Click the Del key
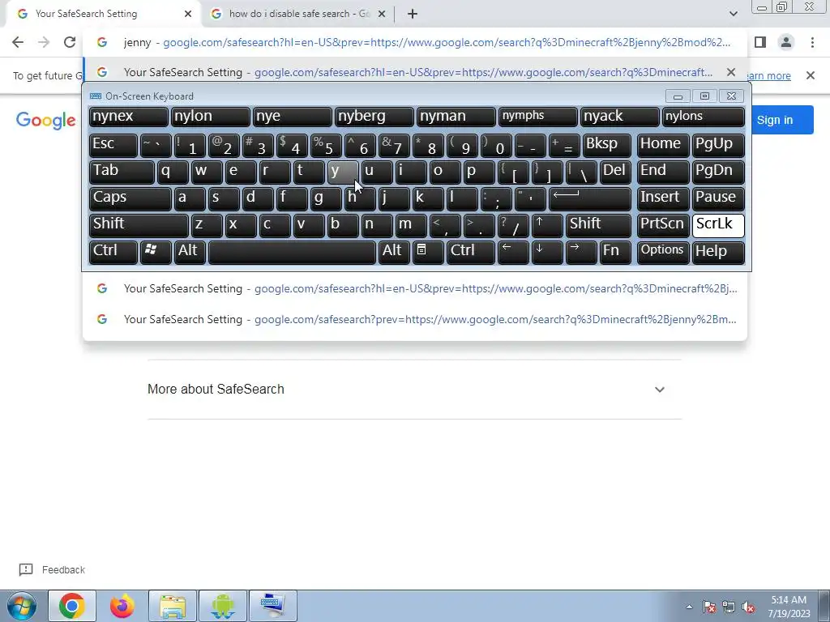The image size is (830, 622). click(615, 172)
